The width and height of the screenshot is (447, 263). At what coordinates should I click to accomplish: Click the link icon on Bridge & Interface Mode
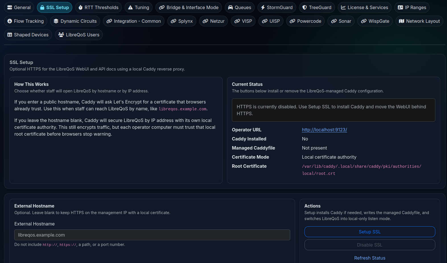[x=162, y=7]
